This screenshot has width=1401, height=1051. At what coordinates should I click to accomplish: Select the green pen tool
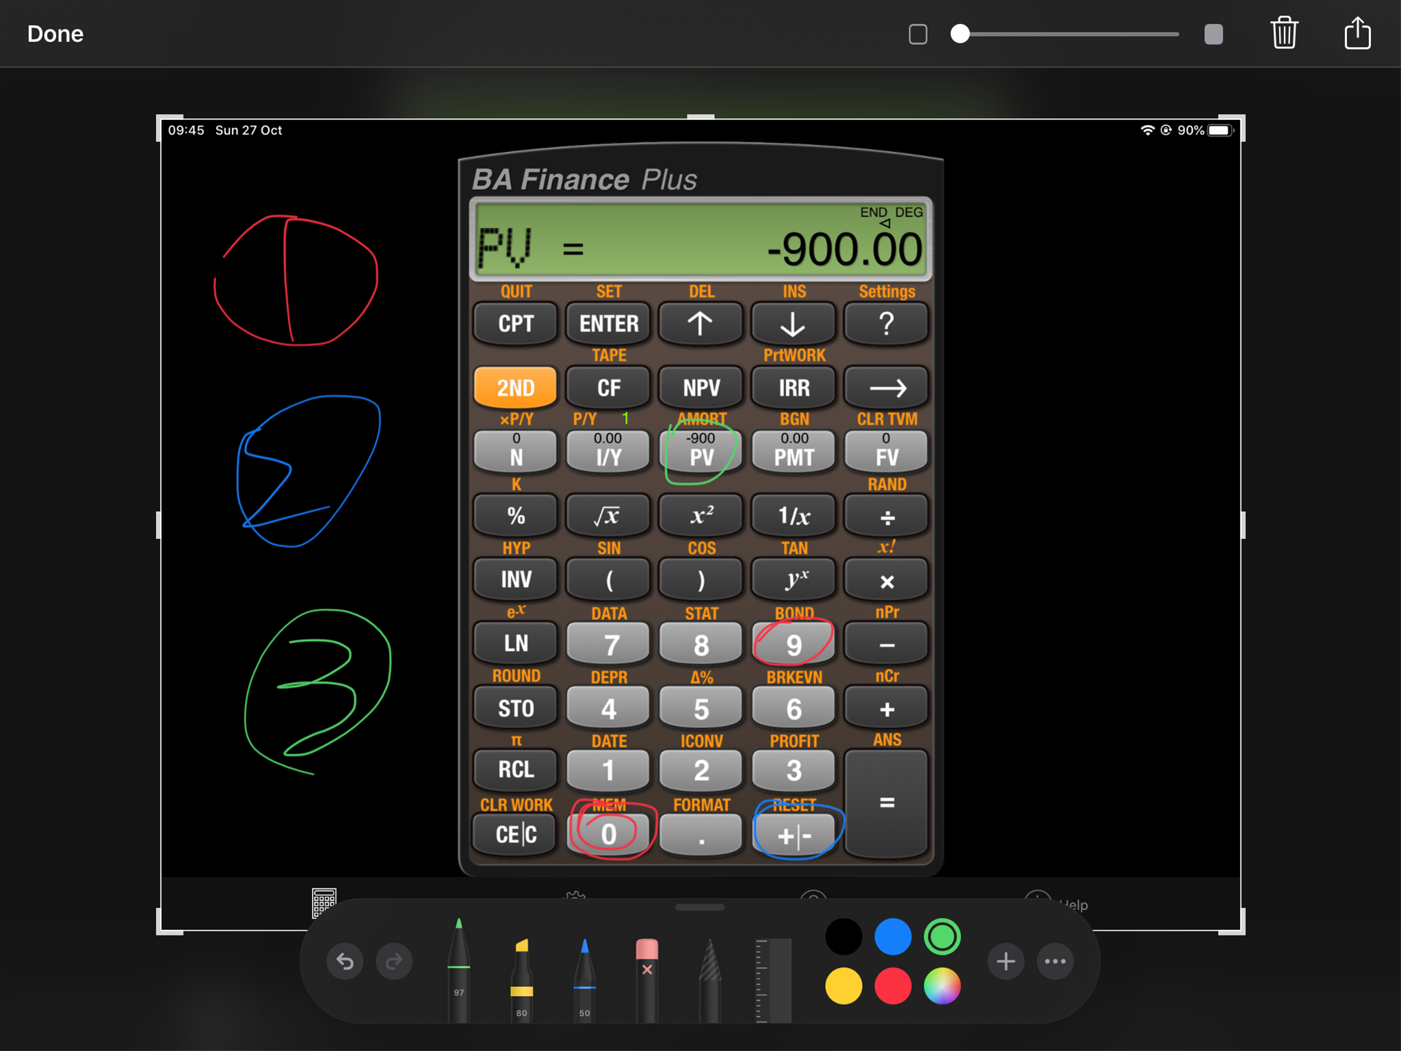tap(458, 970)
